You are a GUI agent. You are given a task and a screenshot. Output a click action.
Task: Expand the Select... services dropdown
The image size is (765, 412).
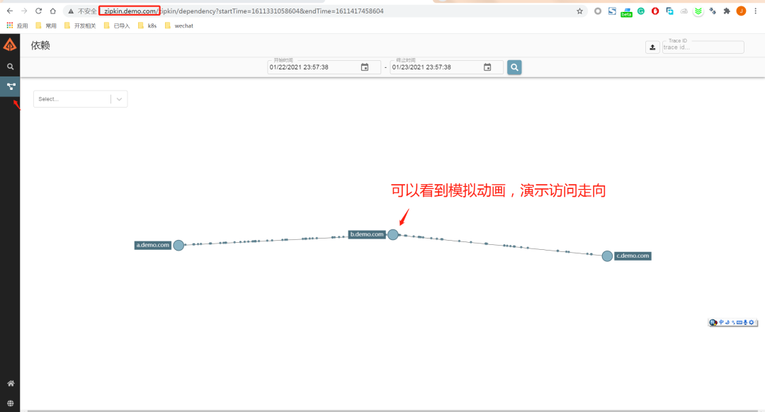coord(118,98)
